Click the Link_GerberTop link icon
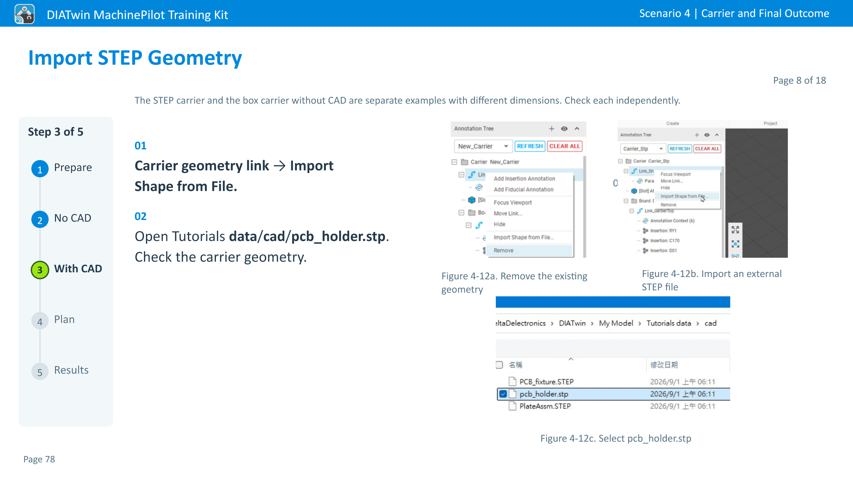This screenshot has height=480, width=853. click(640, 211)
